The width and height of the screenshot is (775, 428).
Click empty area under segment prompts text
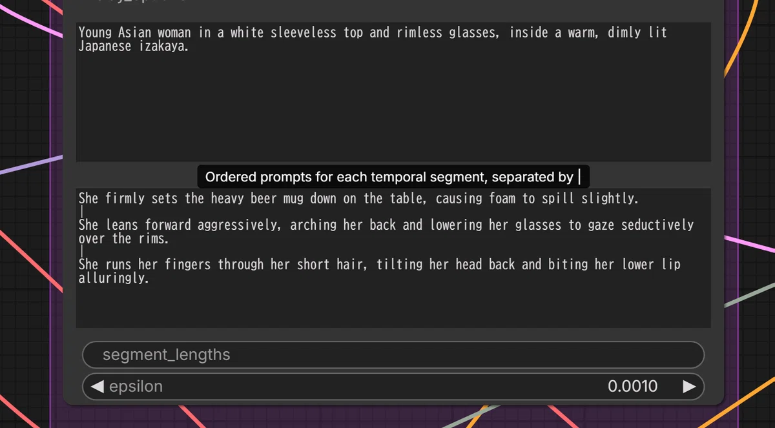coord(393,307)
